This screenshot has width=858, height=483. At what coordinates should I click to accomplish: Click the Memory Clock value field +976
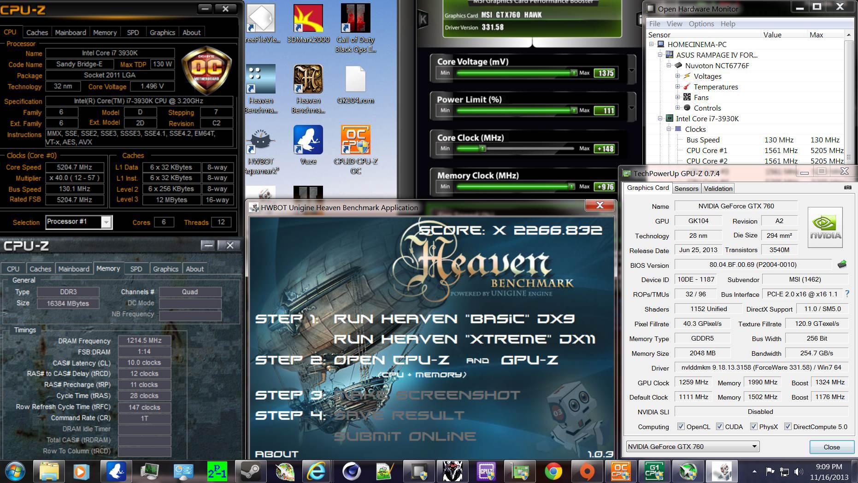point(605,186)
